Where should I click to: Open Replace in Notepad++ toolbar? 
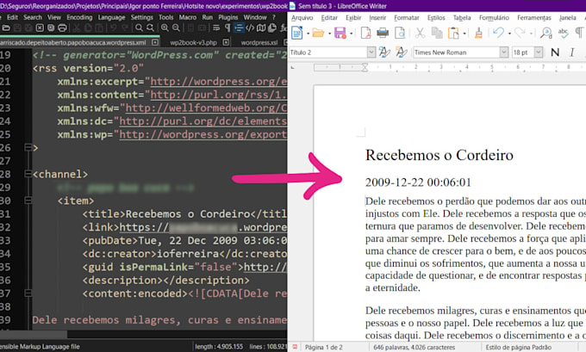[150, 28]
